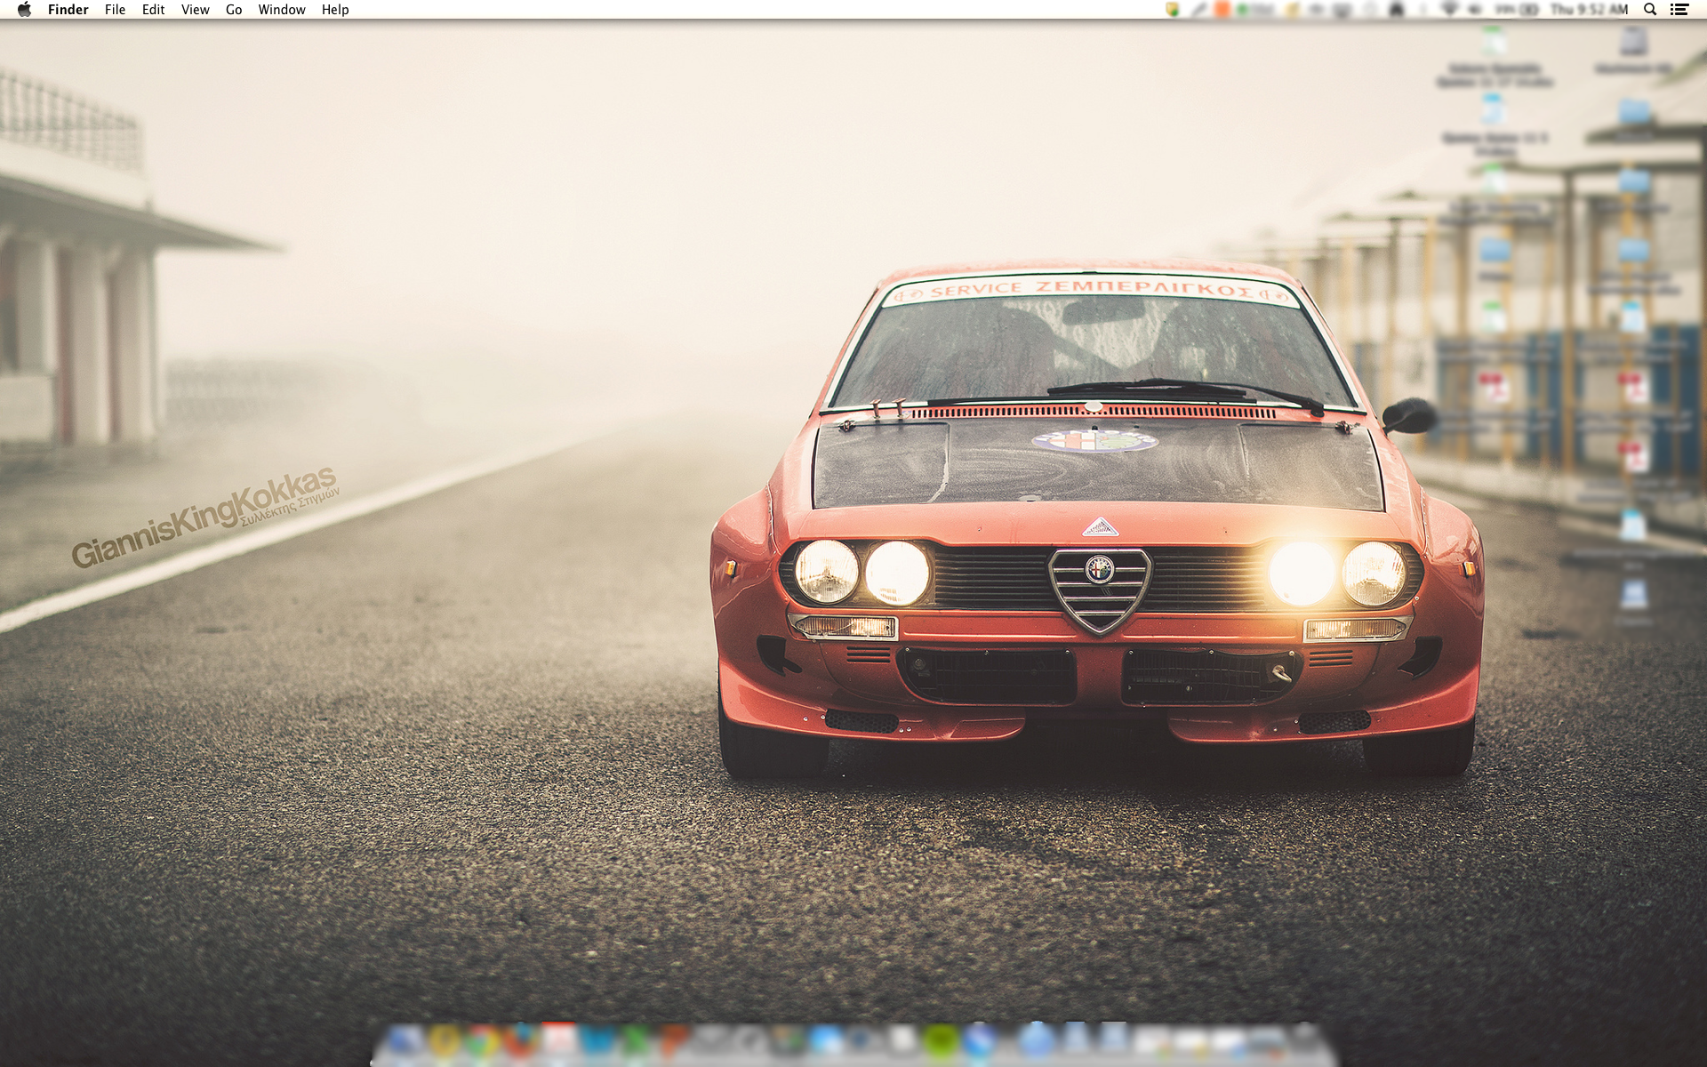Click the green round Dock icon

pos(941,1040)
